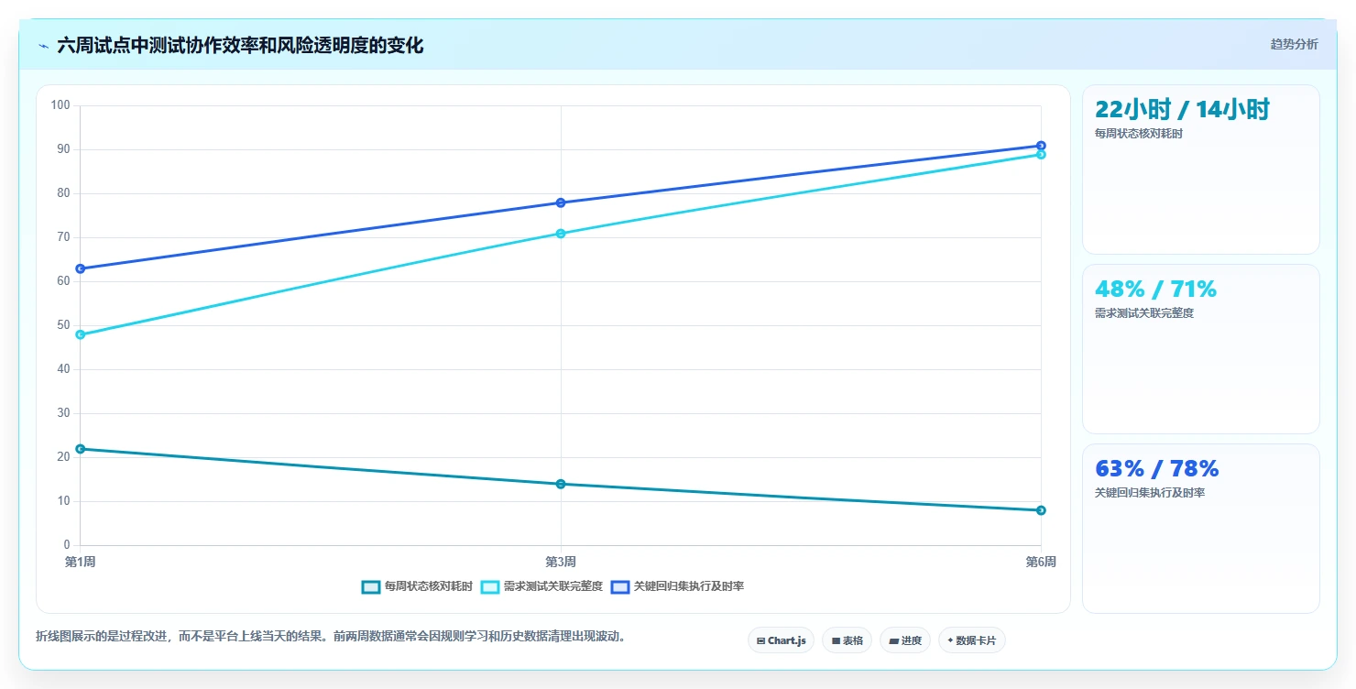Toggle the 需求测试关联完整度 legend swatch
1356x689 pixels.
click(490, 587)
